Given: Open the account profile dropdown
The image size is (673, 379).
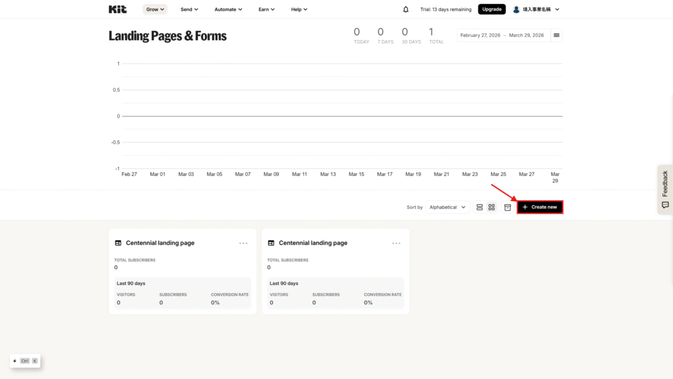Looking at the screenshot, I should (x=536, y=9).
